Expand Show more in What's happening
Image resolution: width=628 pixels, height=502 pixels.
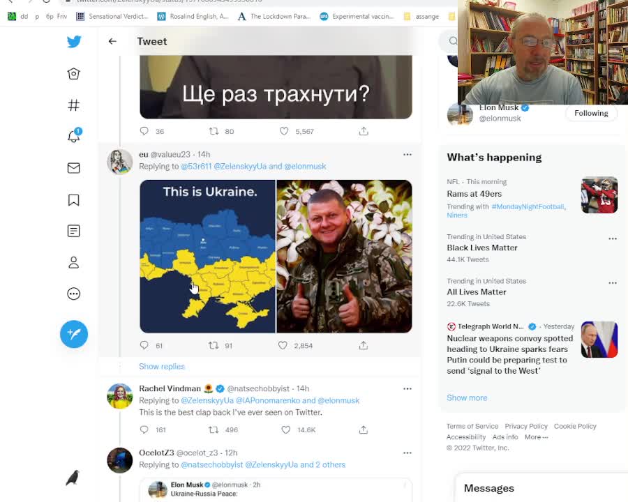point(467,397)
